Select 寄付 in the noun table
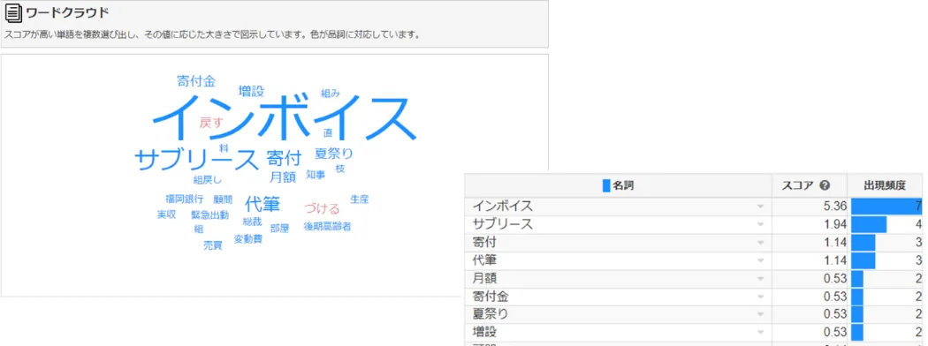 484,243
